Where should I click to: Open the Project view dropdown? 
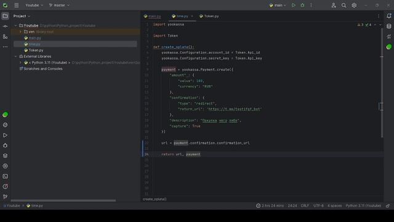pyautogui.click(x=22, y=16)
